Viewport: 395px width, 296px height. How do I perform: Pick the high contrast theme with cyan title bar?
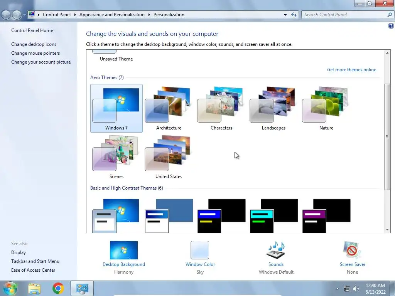[274, 216]
